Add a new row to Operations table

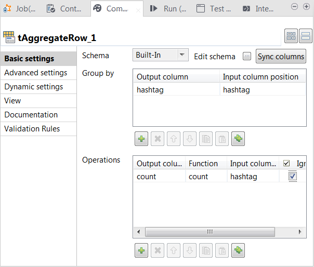(x=141, y=251)
